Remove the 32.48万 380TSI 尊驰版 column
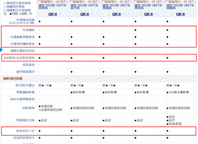198x144 pixels. [x=130, y=2]
